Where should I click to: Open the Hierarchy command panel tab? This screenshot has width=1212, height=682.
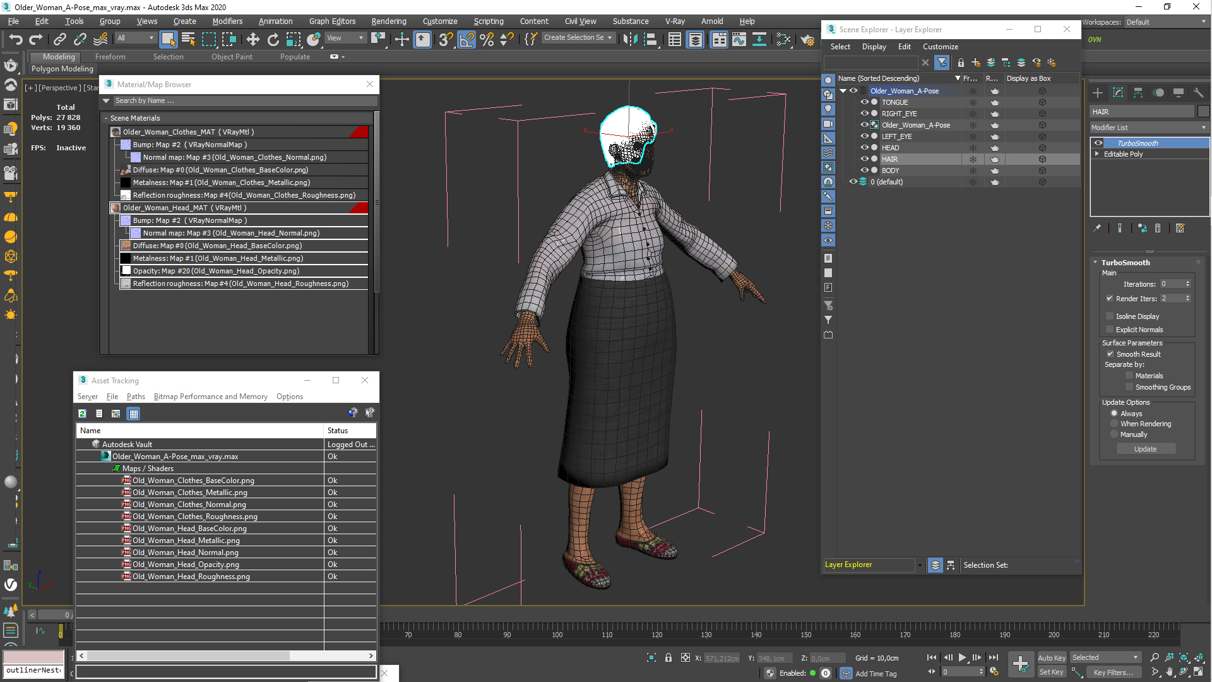pos(1138,93)
